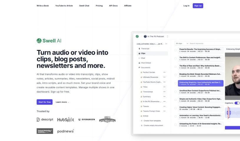The width and height of the screenshot is (240, 141).
Task: Select the In the Pit Shownotes document
Action: point(152,101)
